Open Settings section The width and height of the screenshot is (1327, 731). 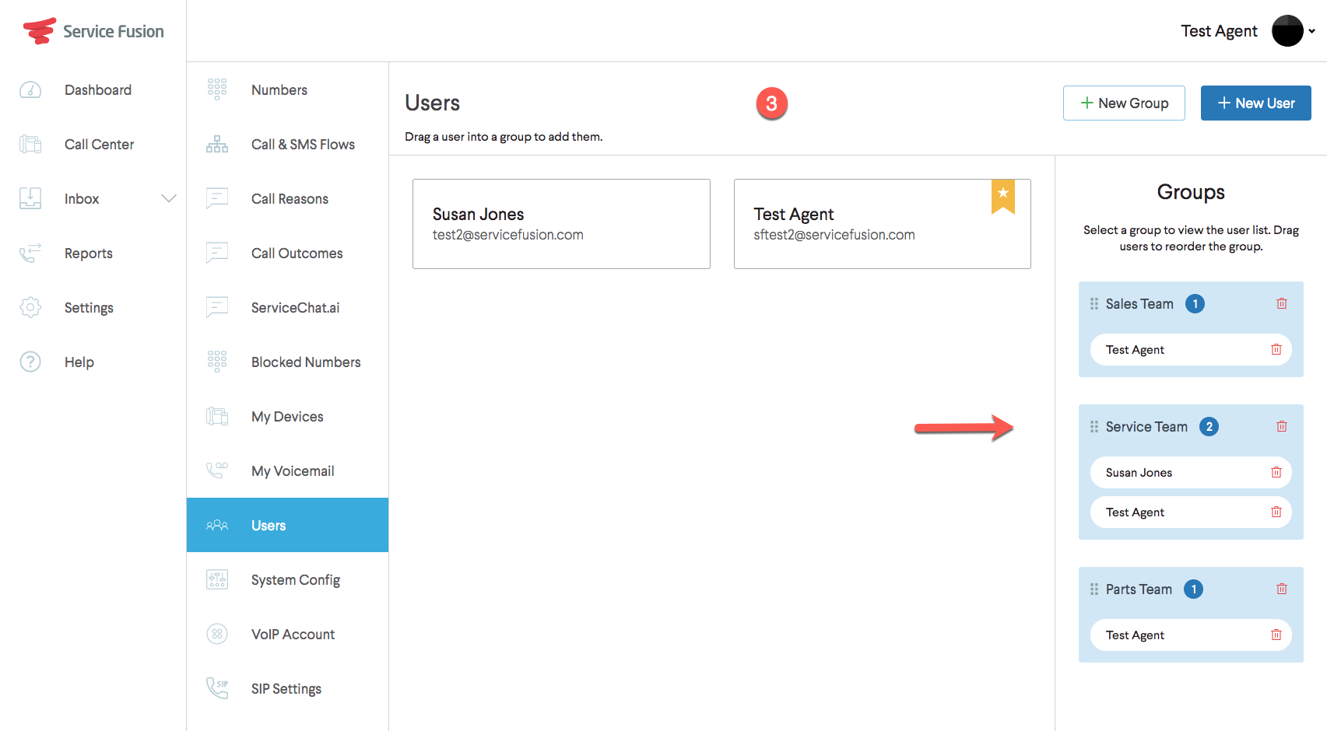click(89, 308)
